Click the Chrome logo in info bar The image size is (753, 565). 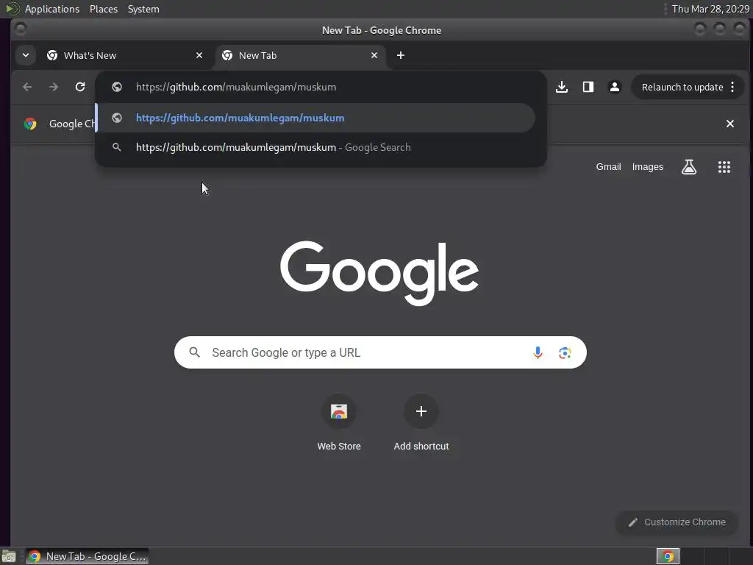coord(30,124)
